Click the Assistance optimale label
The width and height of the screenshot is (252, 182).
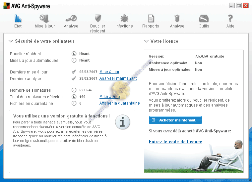click(x=168, y=63)
